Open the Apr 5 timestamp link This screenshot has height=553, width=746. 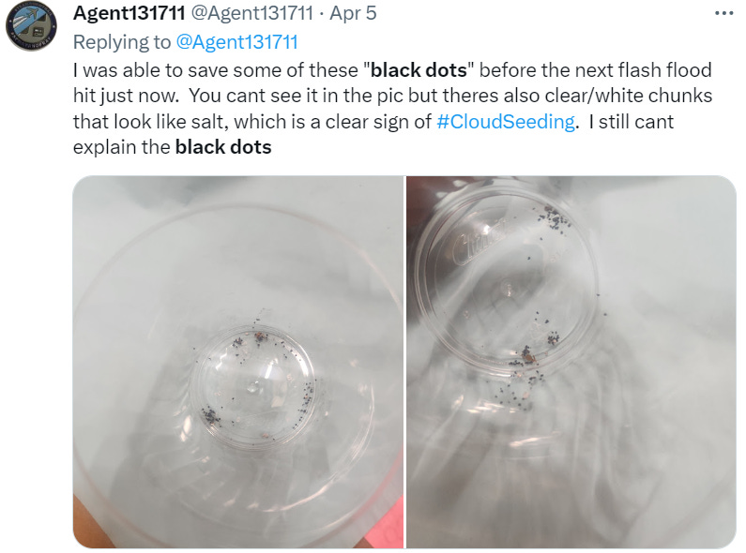tap(353, 13)
